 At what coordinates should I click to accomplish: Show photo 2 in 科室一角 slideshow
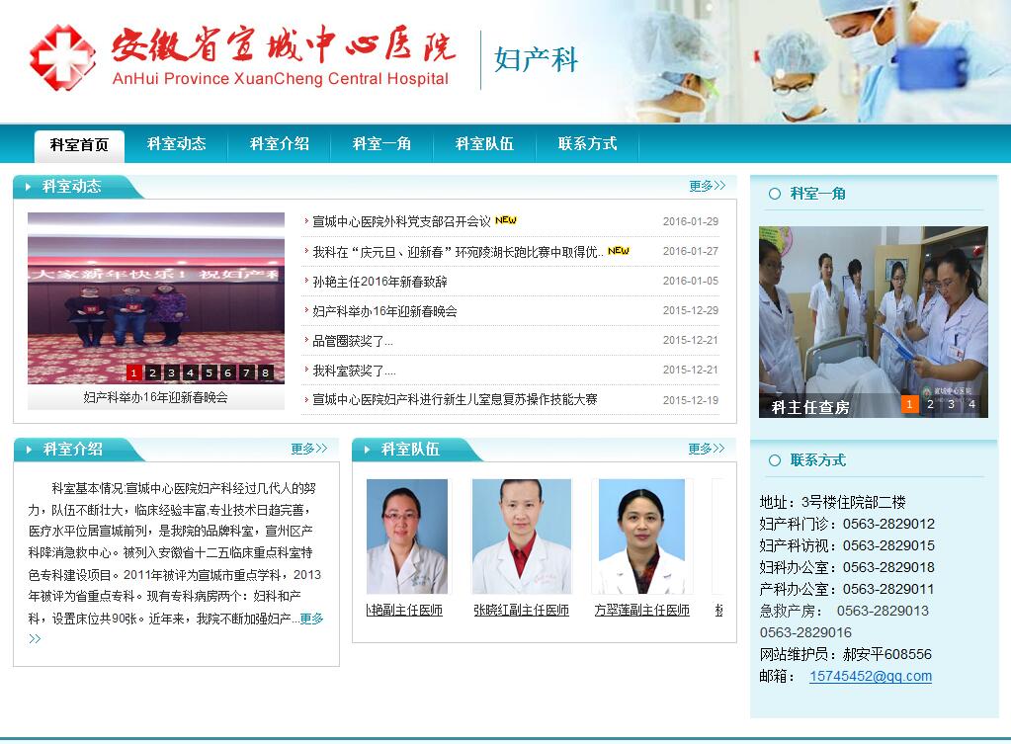point(930,404)
